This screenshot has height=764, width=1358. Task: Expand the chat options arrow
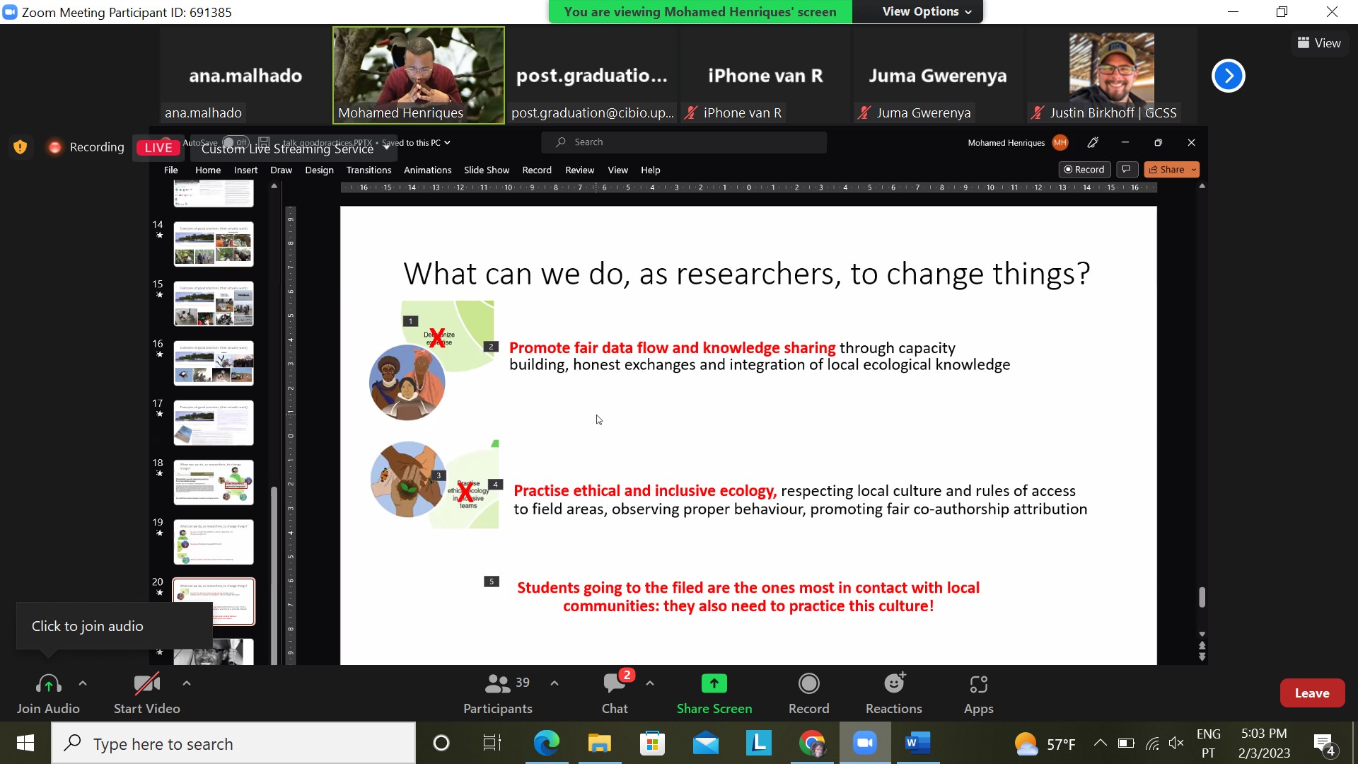(650, 683)
